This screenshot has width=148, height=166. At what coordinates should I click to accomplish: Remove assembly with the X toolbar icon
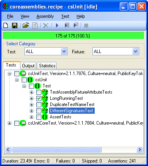coord(46,26)
